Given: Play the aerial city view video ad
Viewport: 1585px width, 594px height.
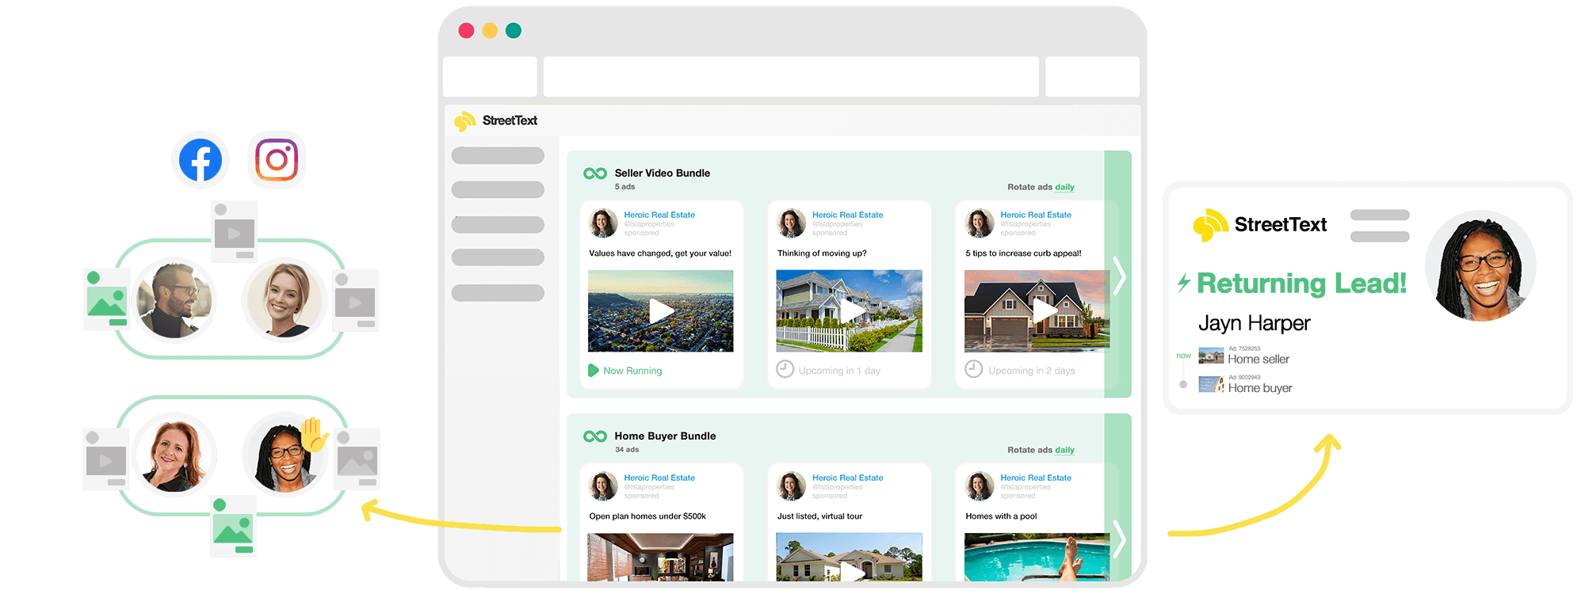Looking at the screenshot, I should [x=661, y=311].
